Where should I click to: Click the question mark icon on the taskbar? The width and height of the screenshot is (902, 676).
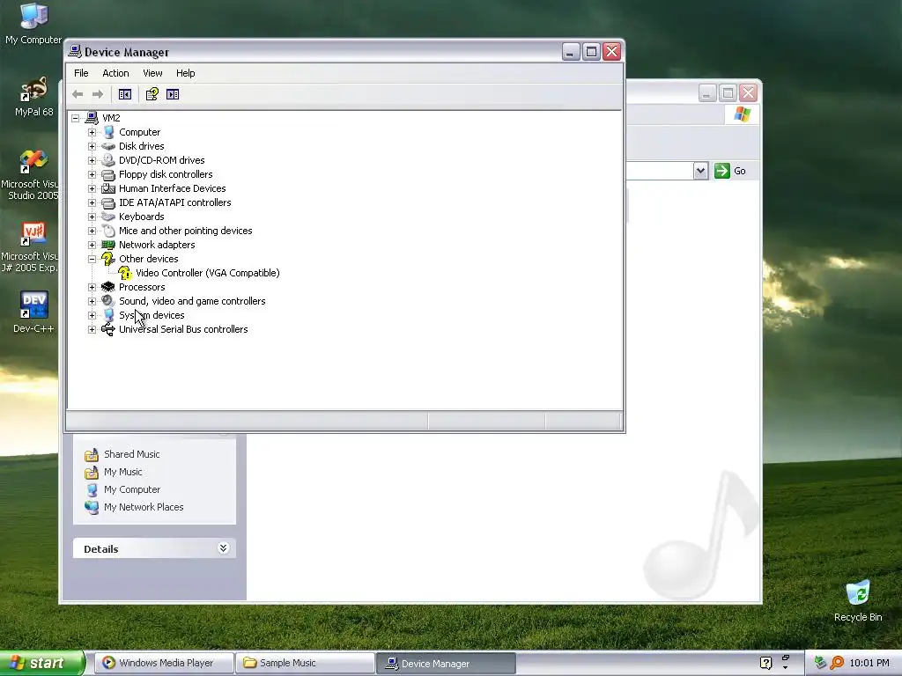[765, 663]
